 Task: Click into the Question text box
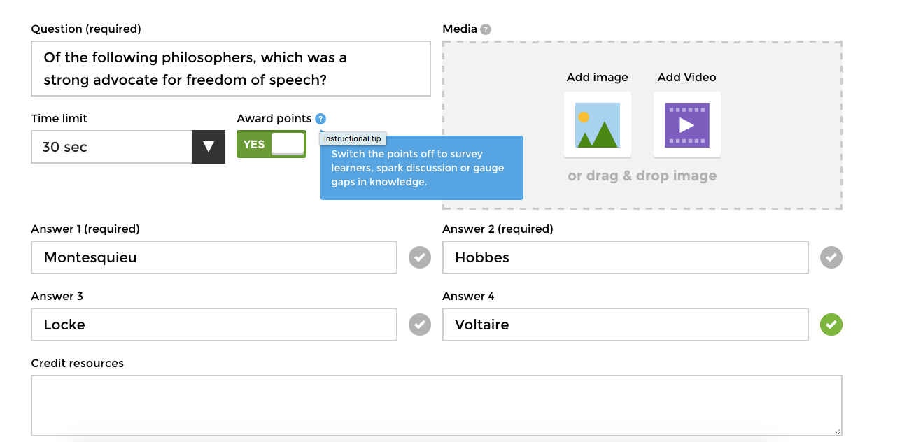click(x=230, y=69)
